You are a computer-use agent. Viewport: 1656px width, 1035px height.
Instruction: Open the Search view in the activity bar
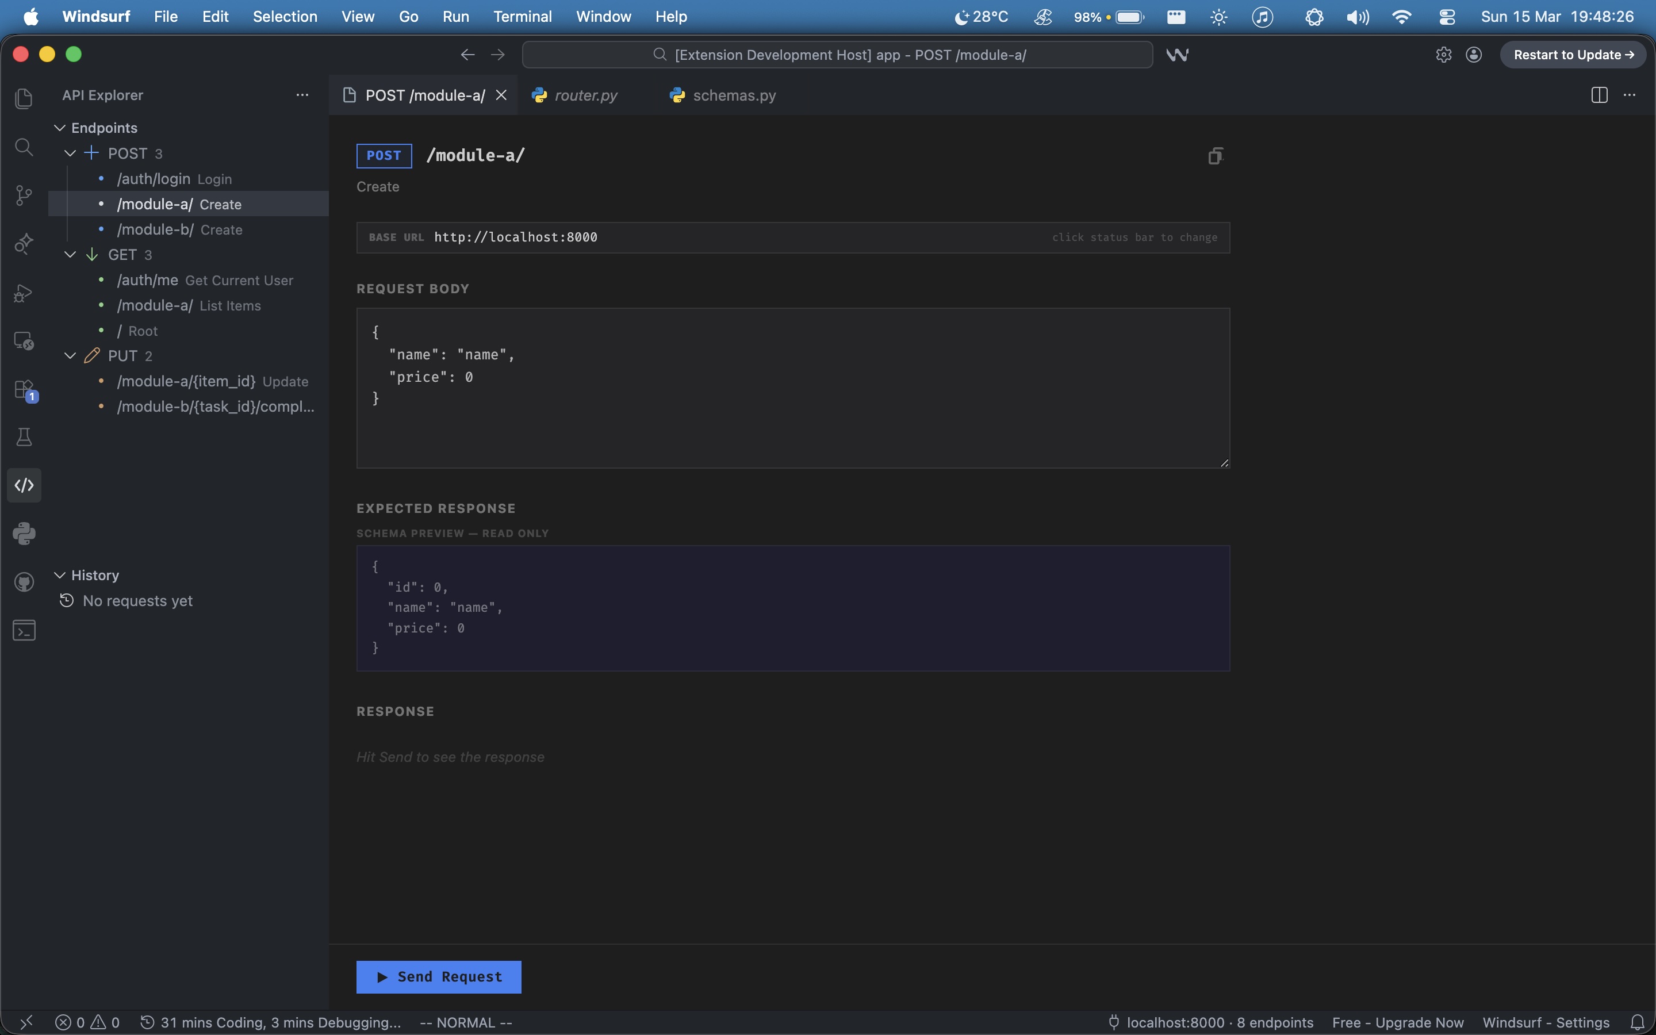pos(24,147)
